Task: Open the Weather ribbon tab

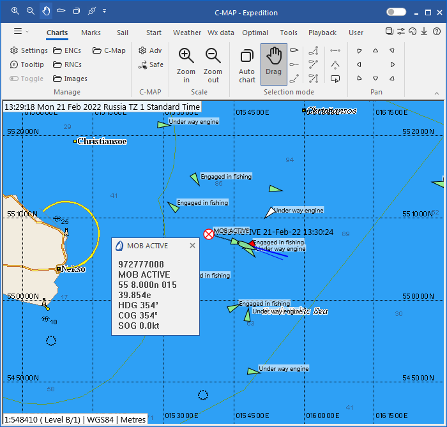Action: [187, 33]
